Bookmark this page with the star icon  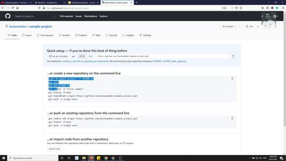tap(240, 8)
